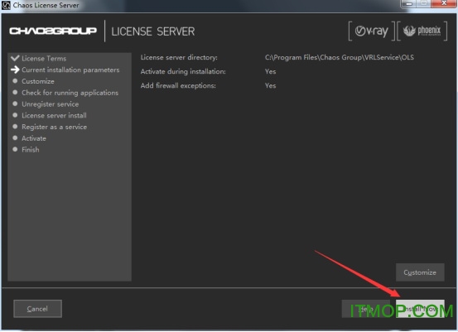This screenshot has height=332, width=458.
Task: Click the LICENSE SERVER header text
Action: point(153,31)
